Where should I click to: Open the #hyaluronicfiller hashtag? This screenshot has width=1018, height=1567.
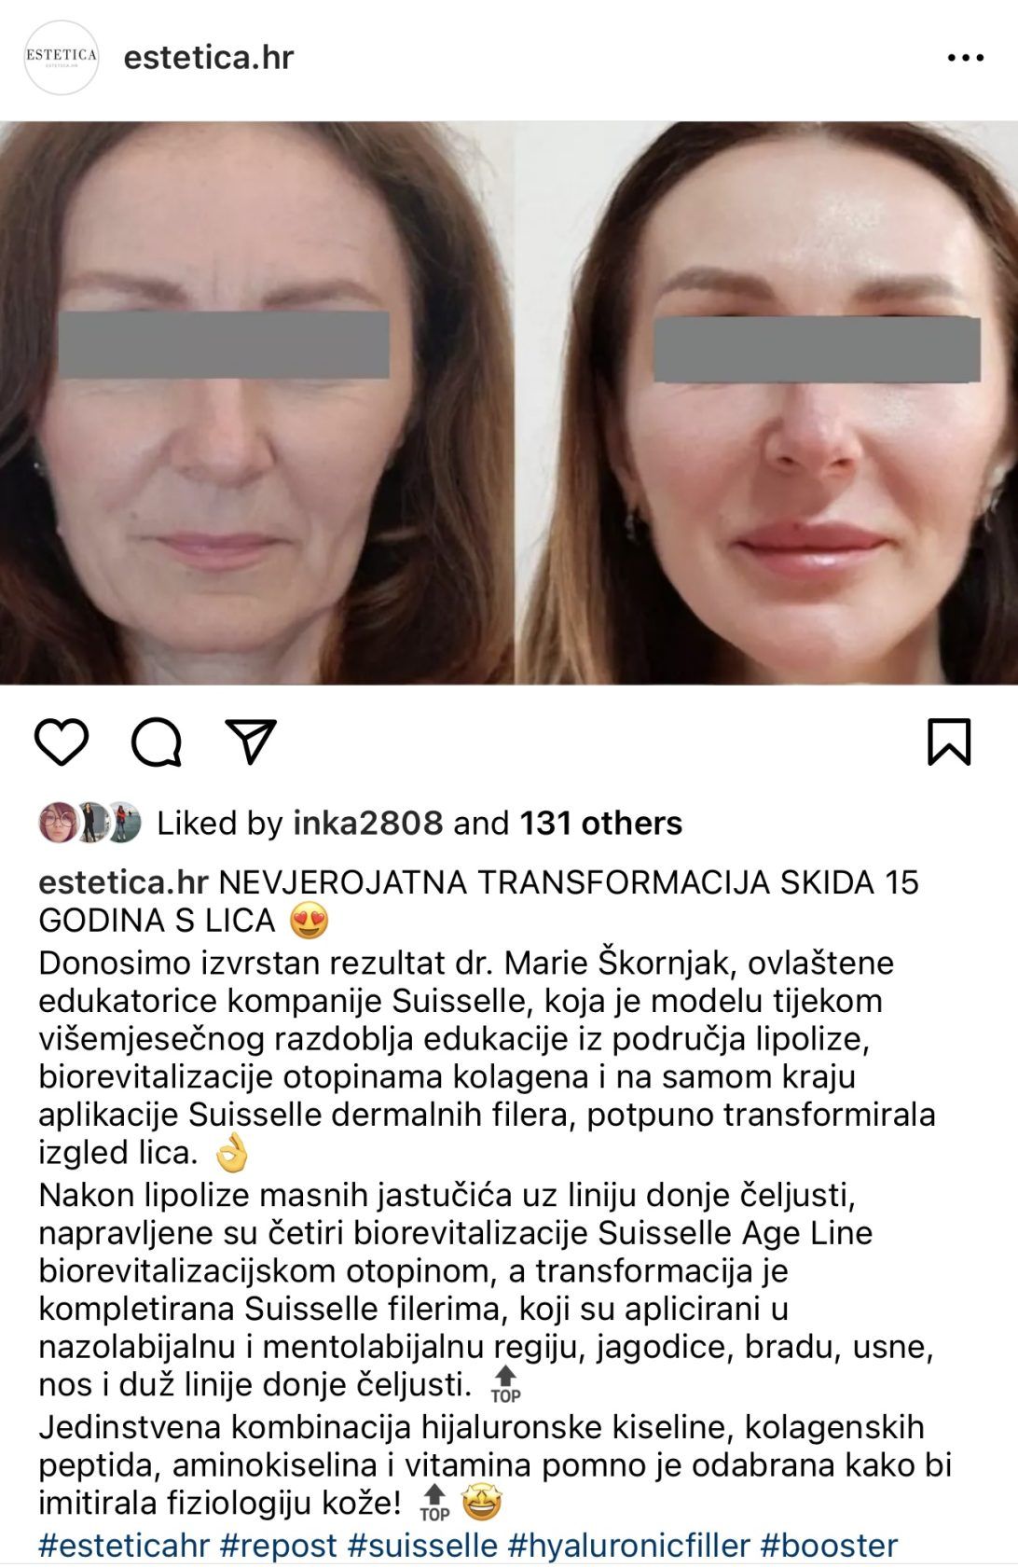[629, 1546]
